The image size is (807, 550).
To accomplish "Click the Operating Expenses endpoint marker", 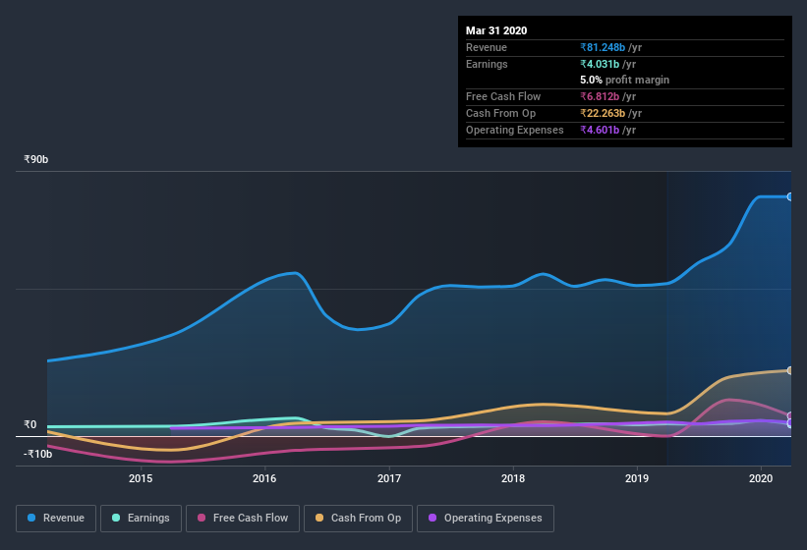I will pos(790,423).
